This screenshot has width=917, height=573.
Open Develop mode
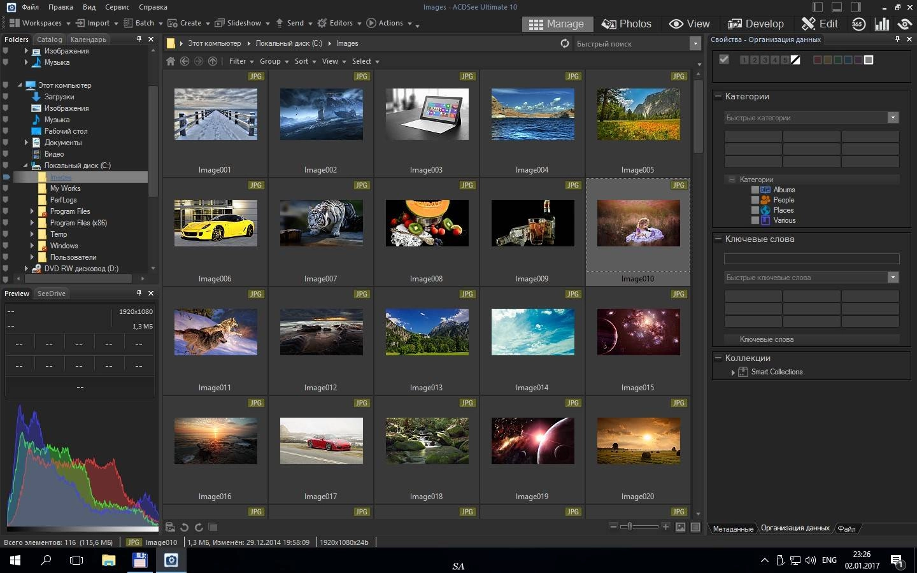coord(756,24)
